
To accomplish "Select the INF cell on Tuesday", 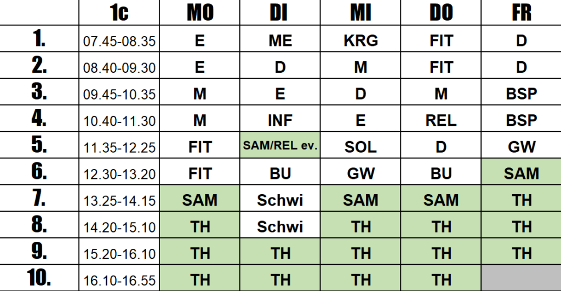I will 280,119.
